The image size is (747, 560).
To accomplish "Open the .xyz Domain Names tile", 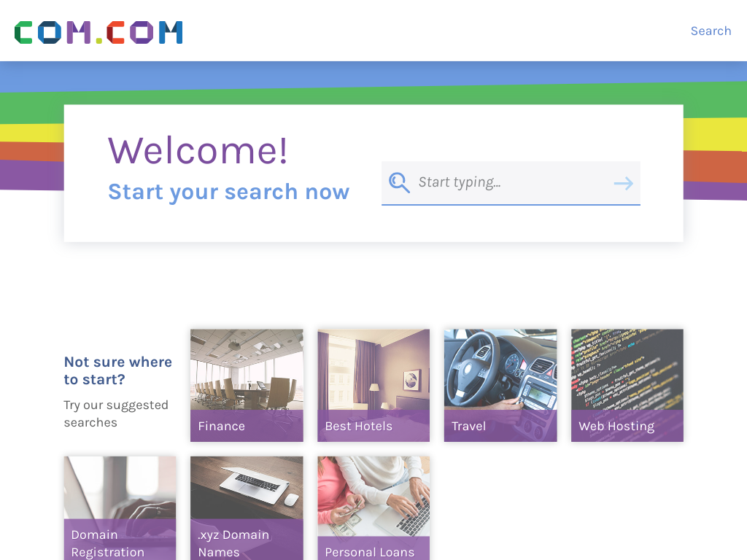I will (x=247, y=508).
